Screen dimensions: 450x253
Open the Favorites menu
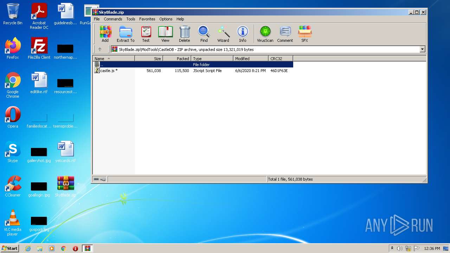pos(147,19)
